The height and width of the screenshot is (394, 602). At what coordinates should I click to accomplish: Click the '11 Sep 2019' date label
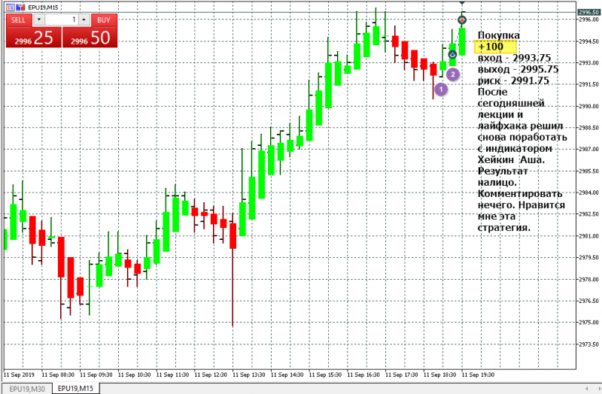pyautogui.click(x=19, y=374)
